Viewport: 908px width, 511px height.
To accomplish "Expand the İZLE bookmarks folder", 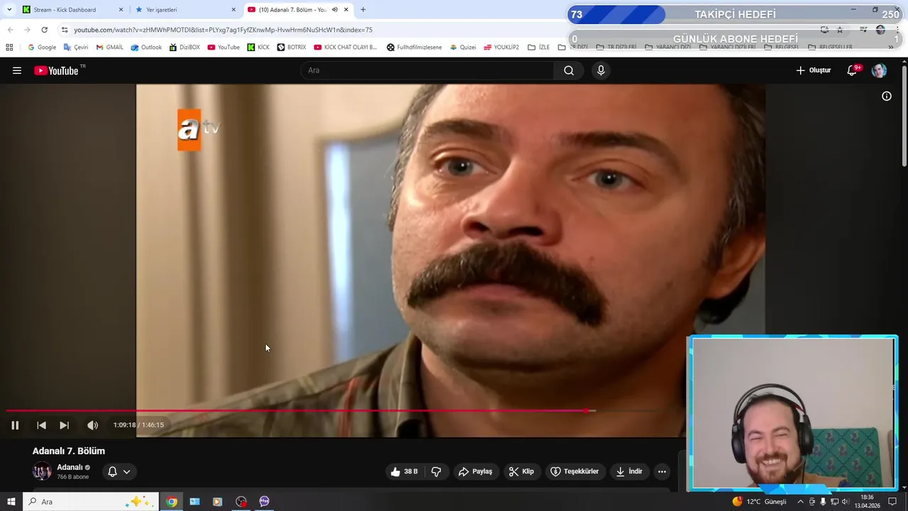I will tap(539, 48).
